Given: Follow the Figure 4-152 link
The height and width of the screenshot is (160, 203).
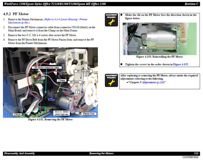Looking at the screenshot, I should (x=180, y=64).
